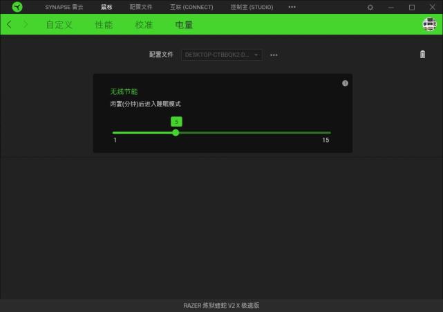Image resolution: width=443 pixels, height=312 pixels.
Task: Go forward with the right arrow
Action: [x=26, y=24]
